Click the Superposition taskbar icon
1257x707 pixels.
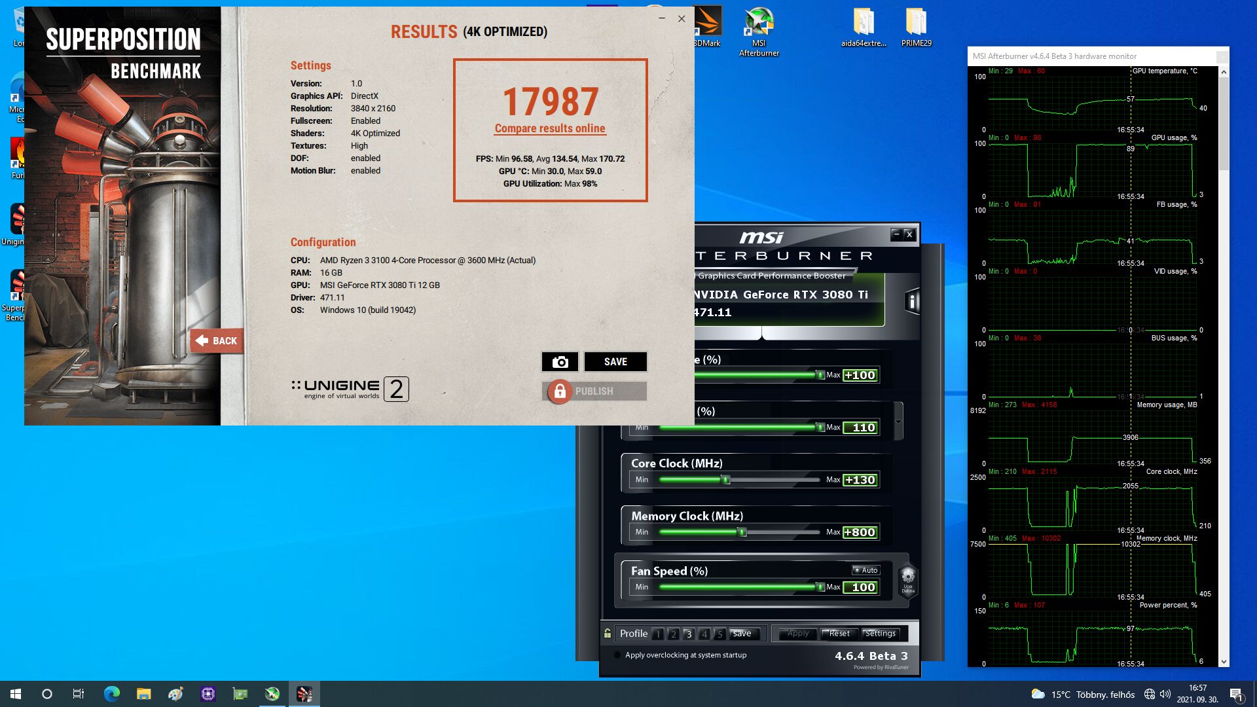304,694
